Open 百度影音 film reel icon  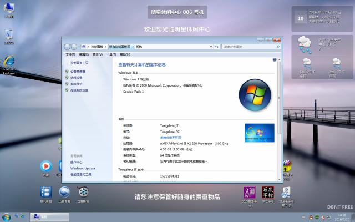(x=83, y=193)
